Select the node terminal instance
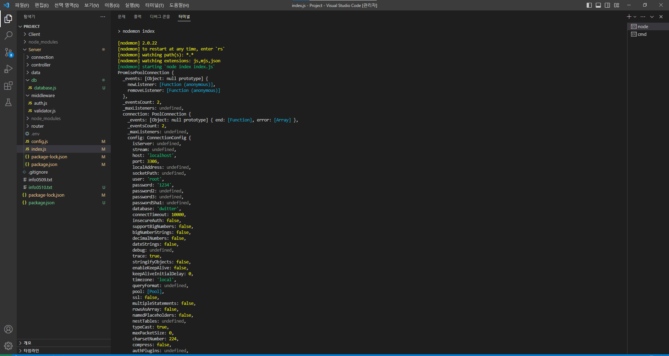 pos(648,26)
